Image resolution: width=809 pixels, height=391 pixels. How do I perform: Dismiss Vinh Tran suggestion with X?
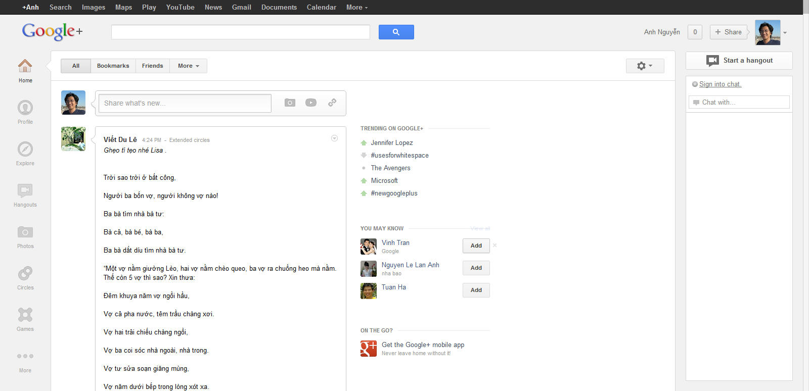click(495, 245)
